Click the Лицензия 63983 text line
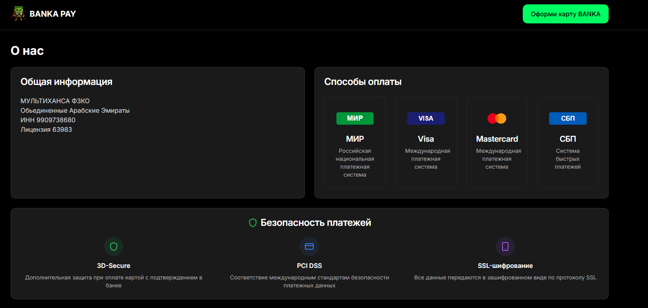The height and width of the screenshot is (308, 648). pos(46,129)
